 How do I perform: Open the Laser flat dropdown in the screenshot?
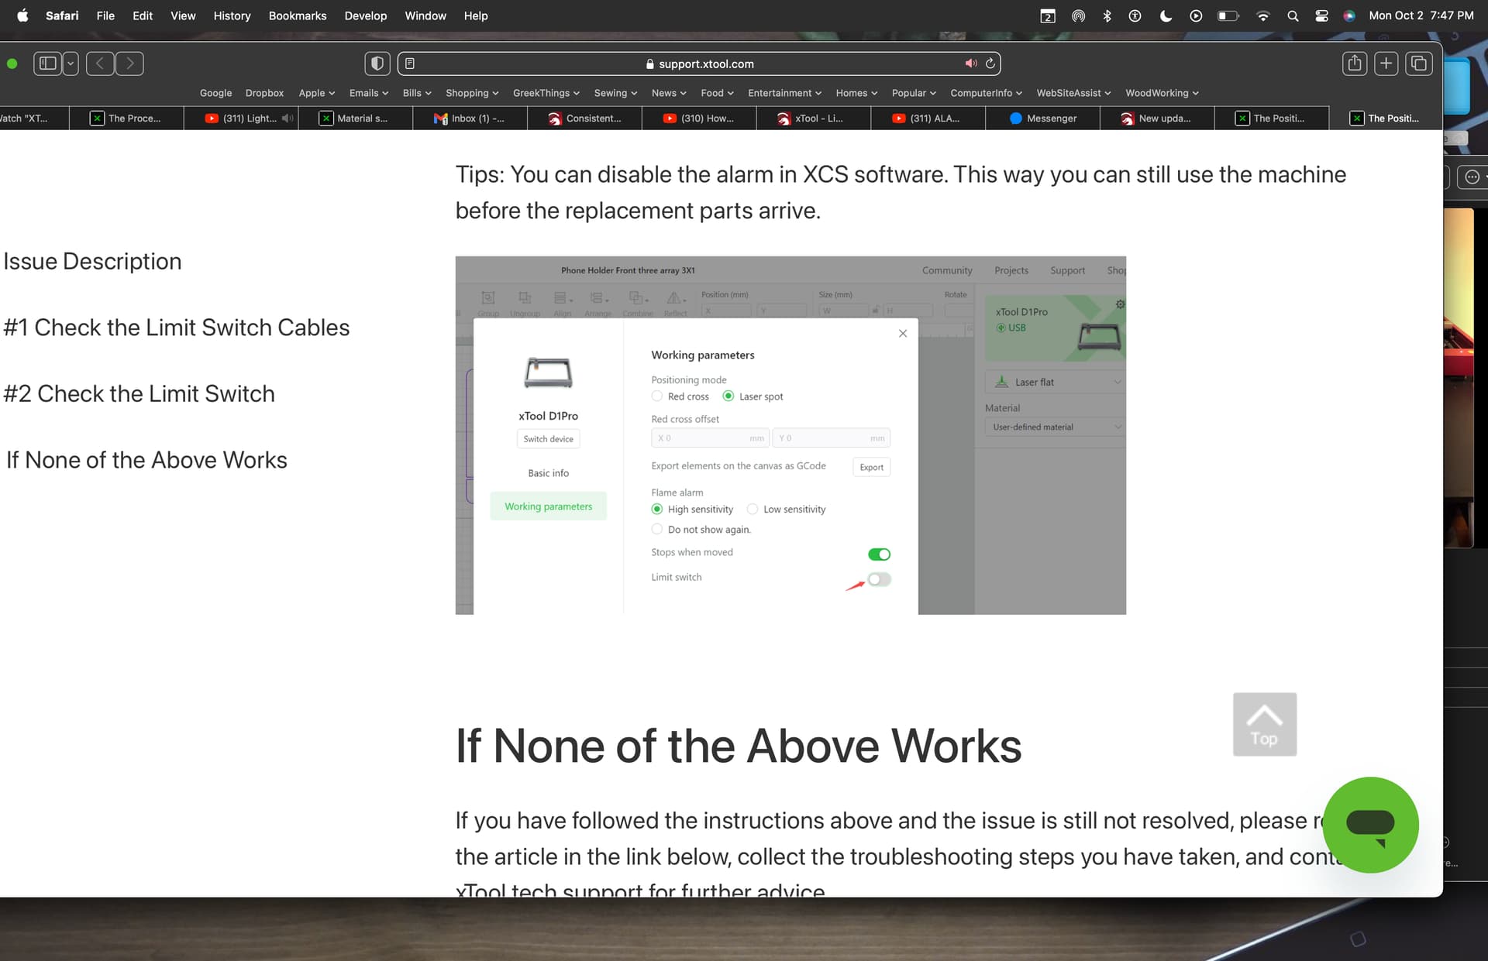pos(1054,382)
